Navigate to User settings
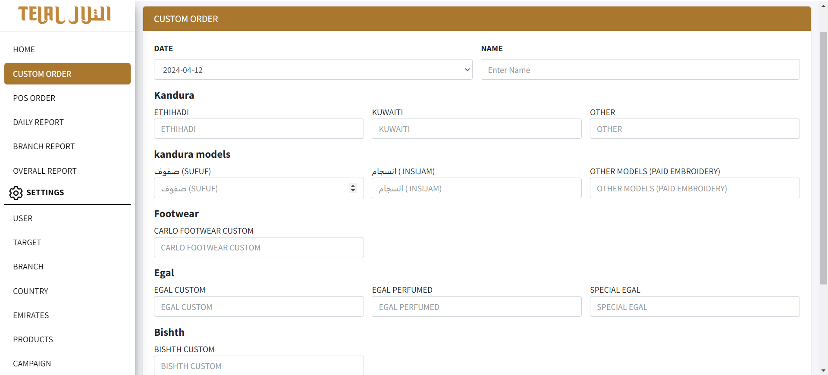828x375 pixels. [x=23, y=219]
